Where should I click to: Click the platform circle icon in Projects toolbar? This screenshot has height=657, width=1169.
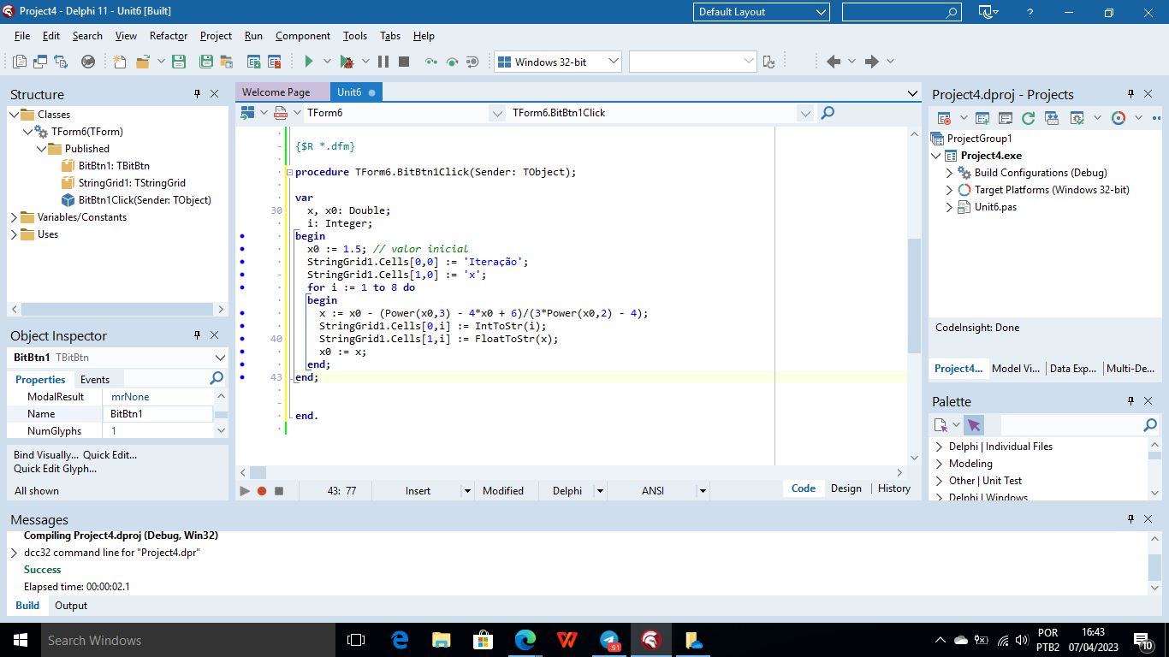tap(1119, 118)
